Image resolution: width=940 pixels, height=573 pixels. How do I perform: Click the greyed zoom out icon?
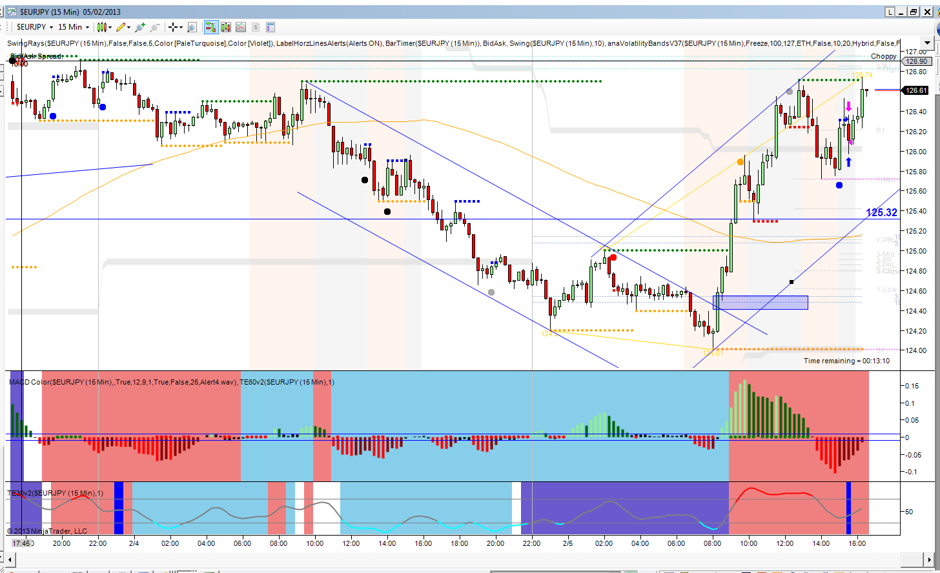155,27
